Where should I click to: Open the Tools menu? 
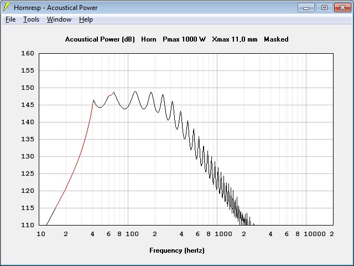31,19
